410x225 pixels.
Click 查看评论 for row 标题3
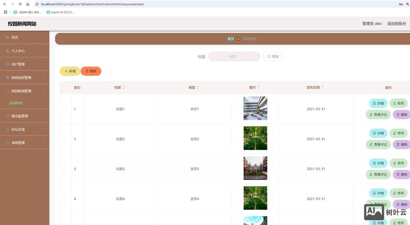378,174
